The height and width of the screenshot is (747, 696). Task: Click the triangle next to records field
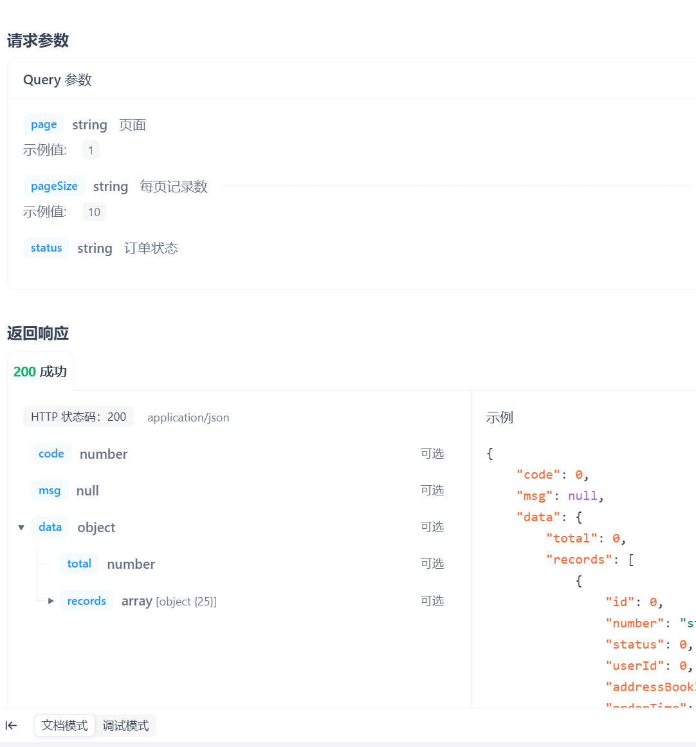pos(51,600)
